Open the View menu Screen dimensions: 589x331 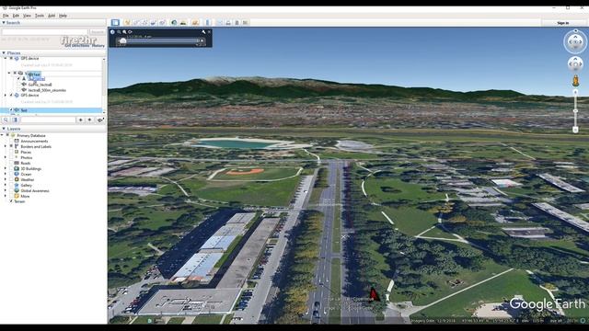[x=27, y=16]
